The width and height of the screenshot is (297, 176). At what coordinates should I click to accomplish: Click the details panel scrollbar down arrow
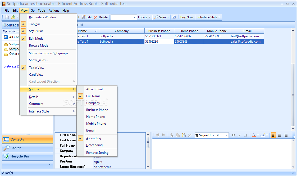148,167
